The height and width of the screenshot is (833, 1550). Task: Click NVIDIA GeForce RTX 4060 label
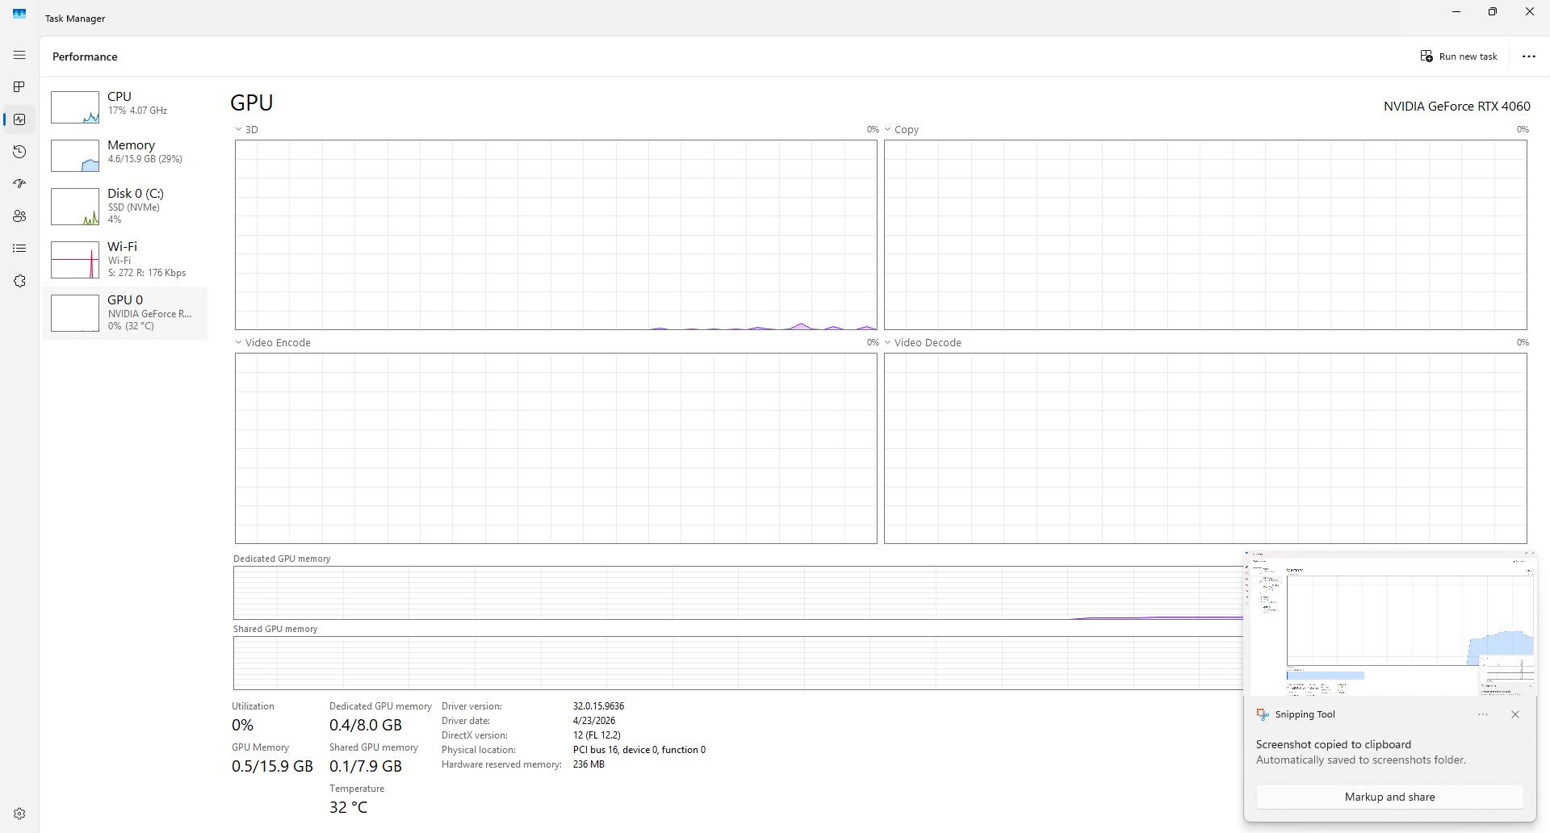tap(1456, 106)
